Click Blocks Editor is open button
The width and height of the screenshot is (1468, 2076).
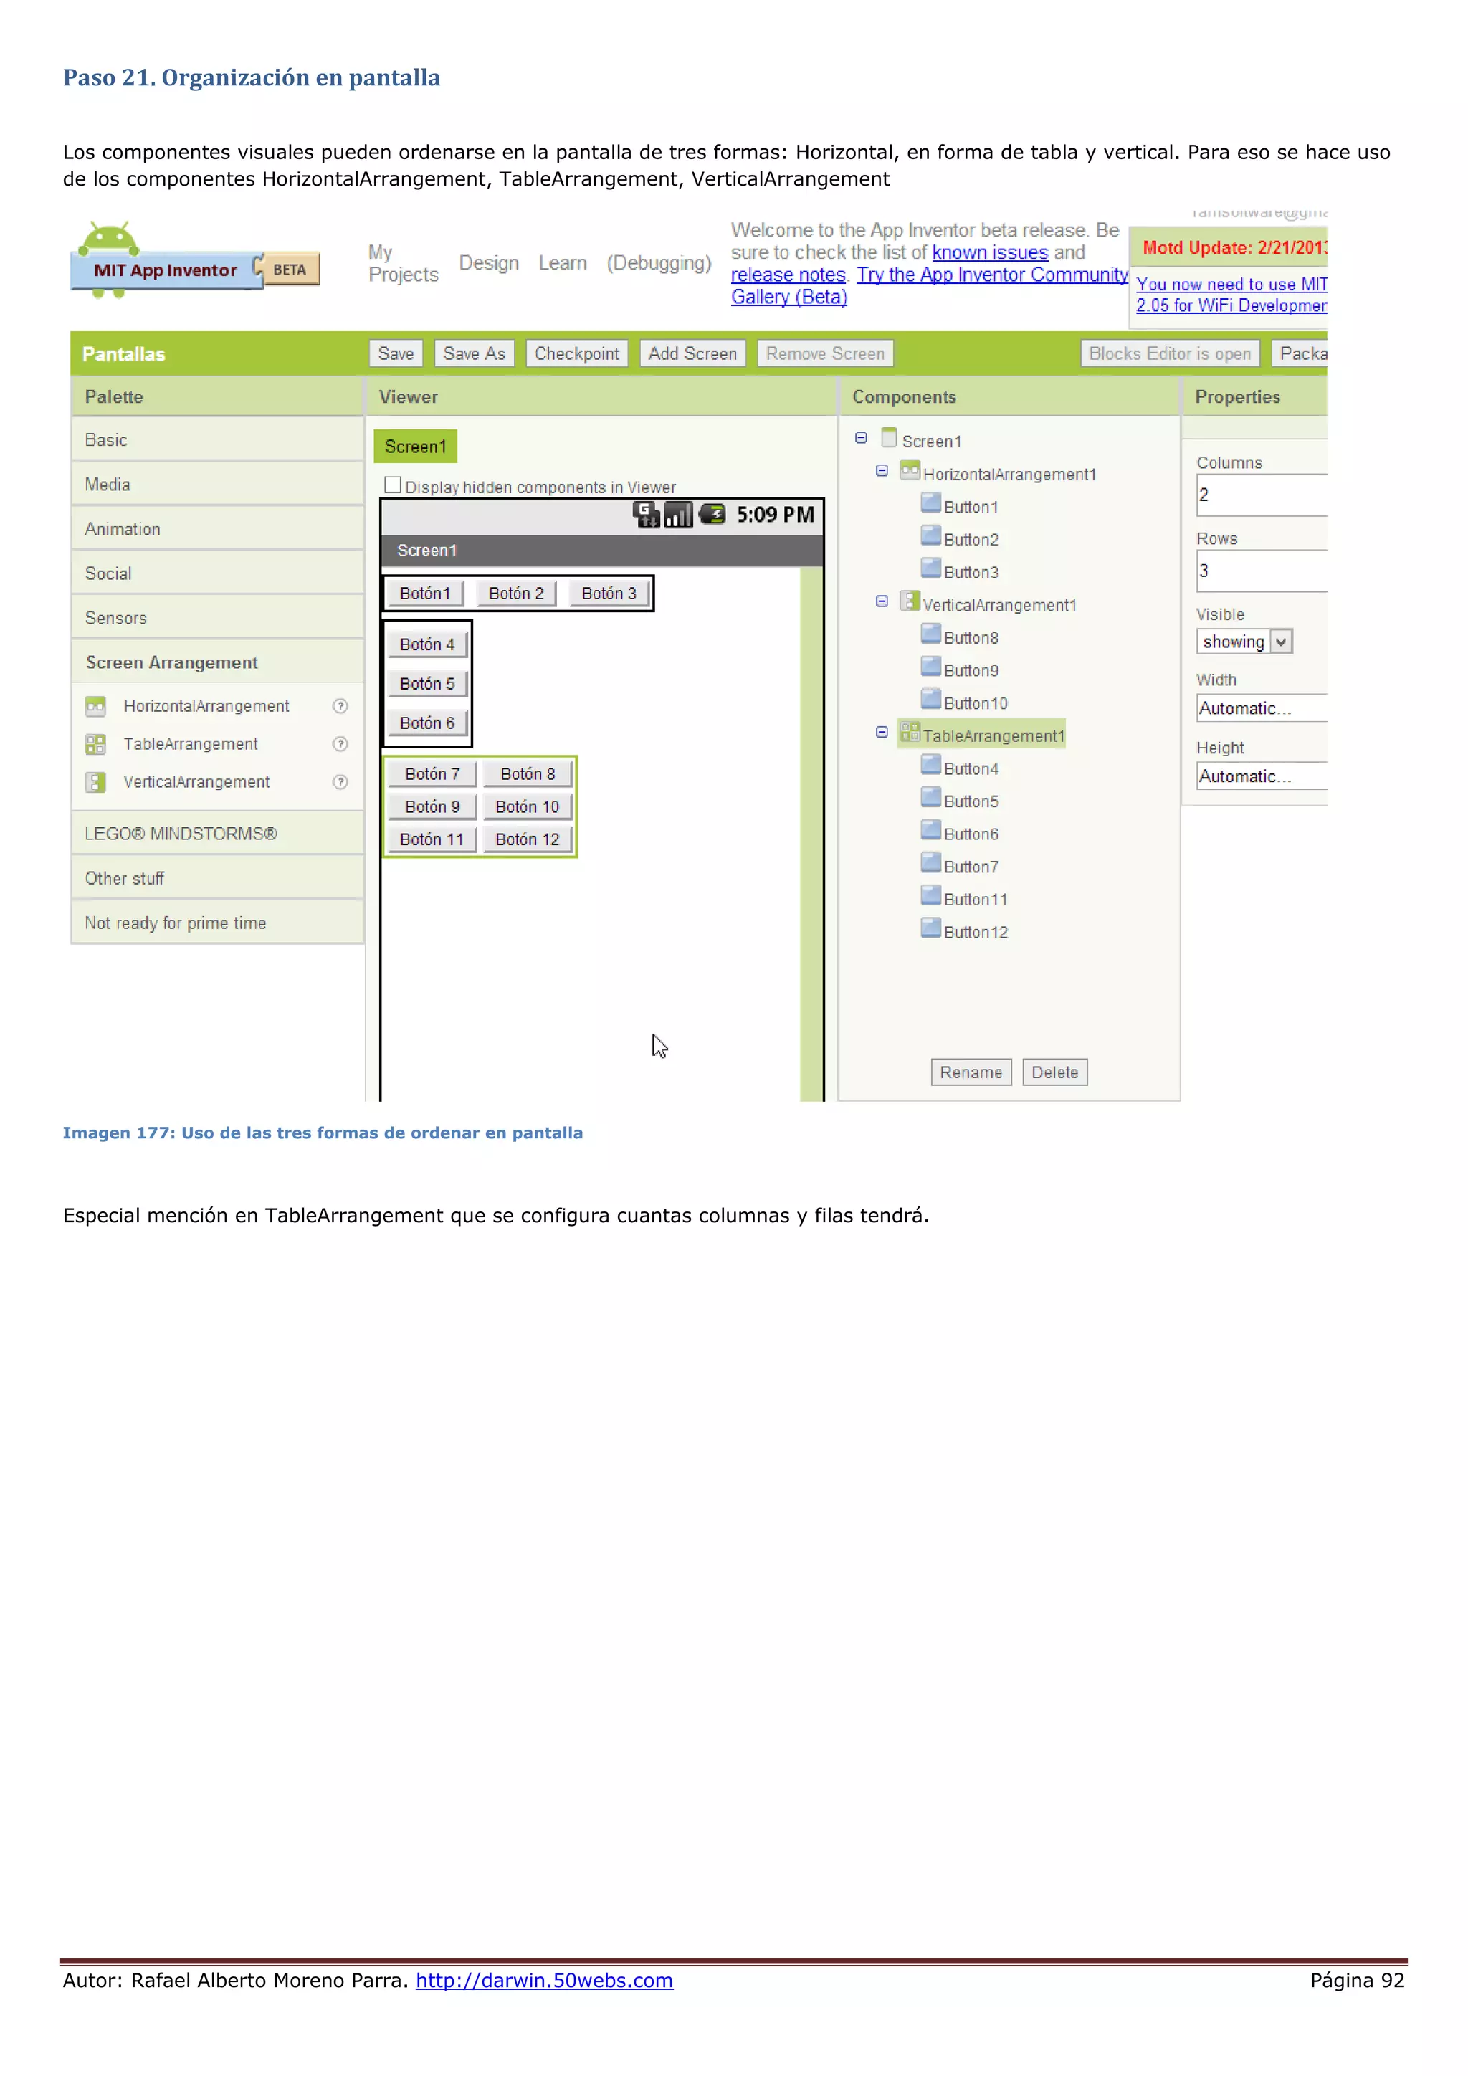click(x=1170, y=353)
